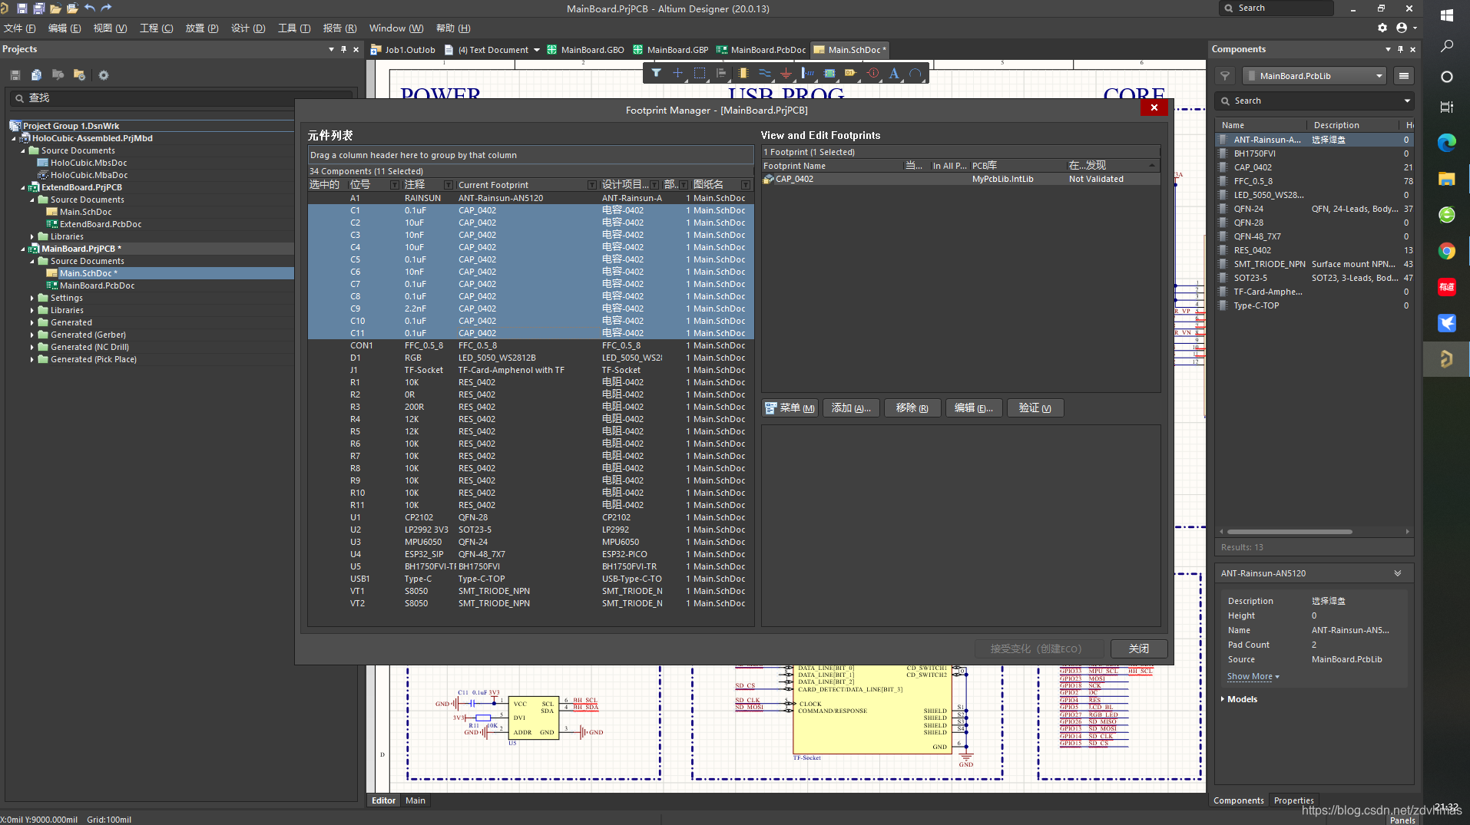Click the Projects panel settings gear
The image size is (1470, 825).
pos(104,75)
